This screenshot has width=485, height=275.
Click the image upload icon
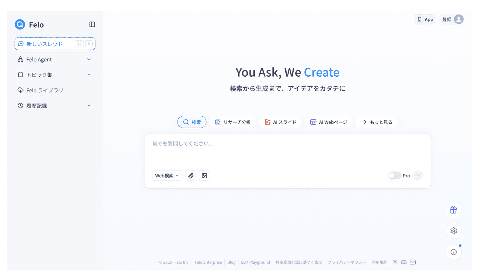pos(204,176)
